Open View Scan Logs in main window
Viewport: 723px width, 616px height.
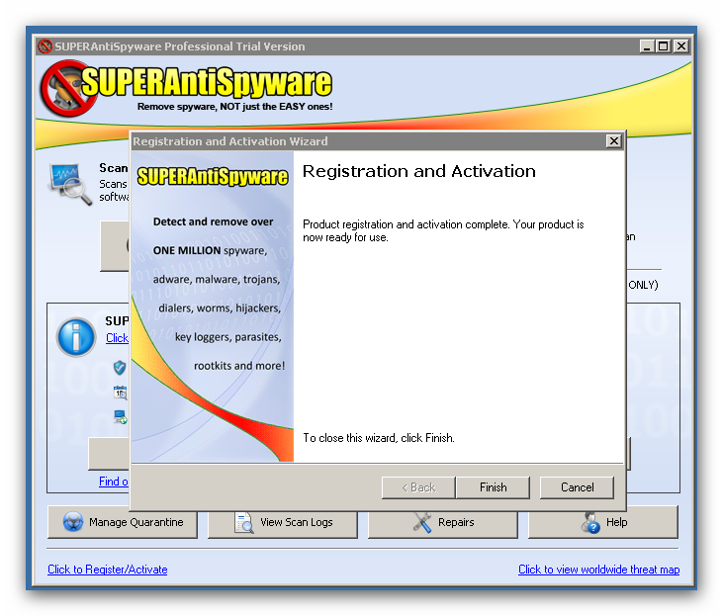[x=283, y=522]
